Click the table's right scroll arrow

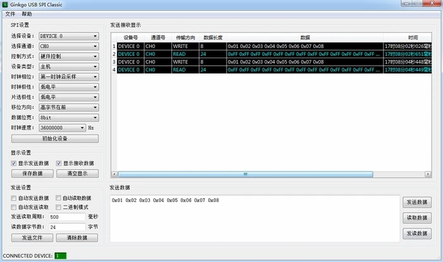coord(428,175)
